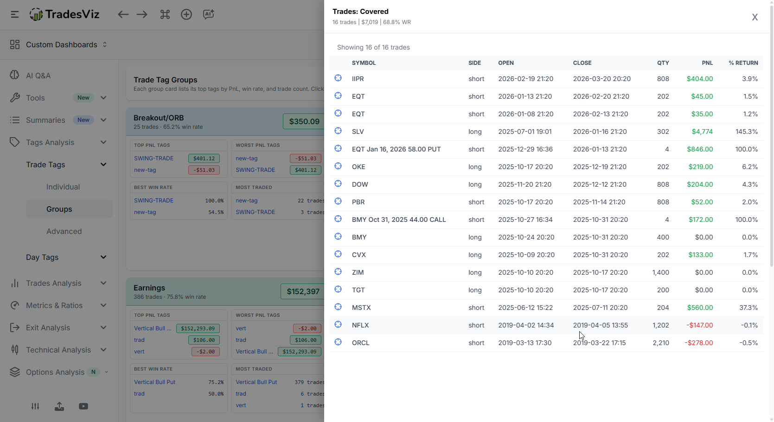This screenshot has width=774, height=422.
Task: Expand the Summaries menu chevron
Action: pyautogui.click(x=103, y=120)
